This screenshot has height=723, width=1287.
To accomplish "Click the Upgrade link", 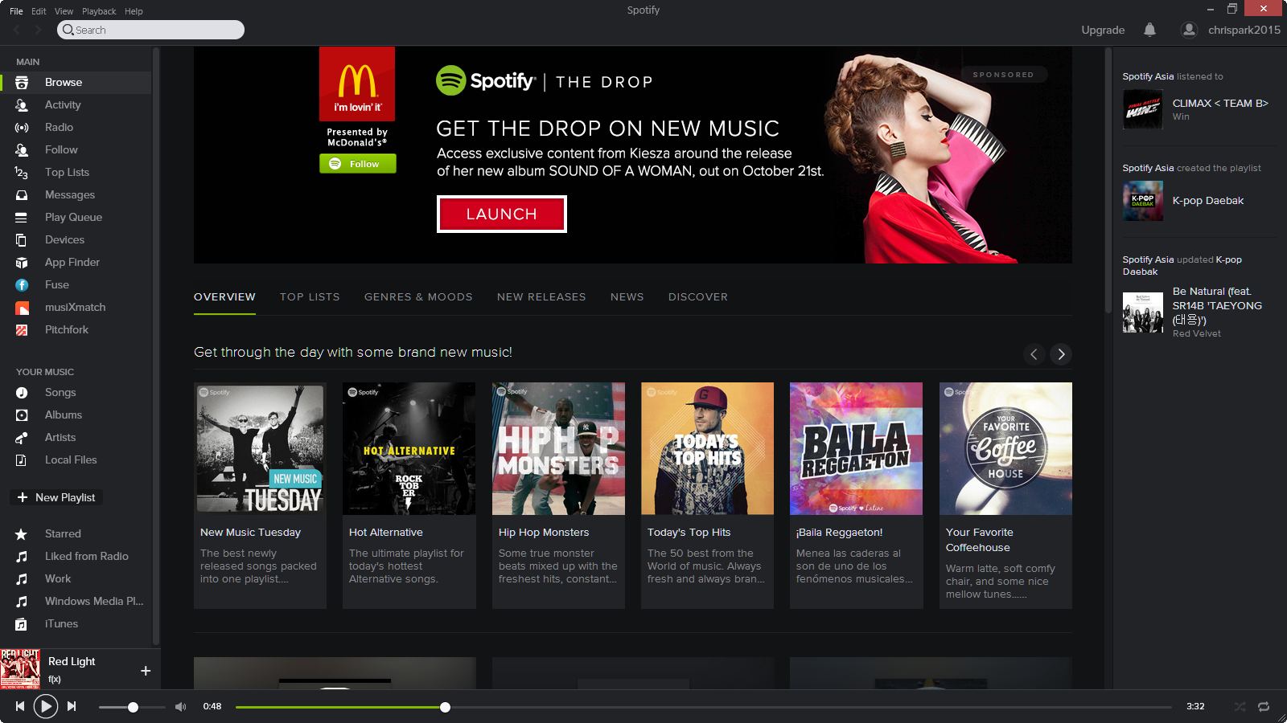I will (x=1103, y=30).
